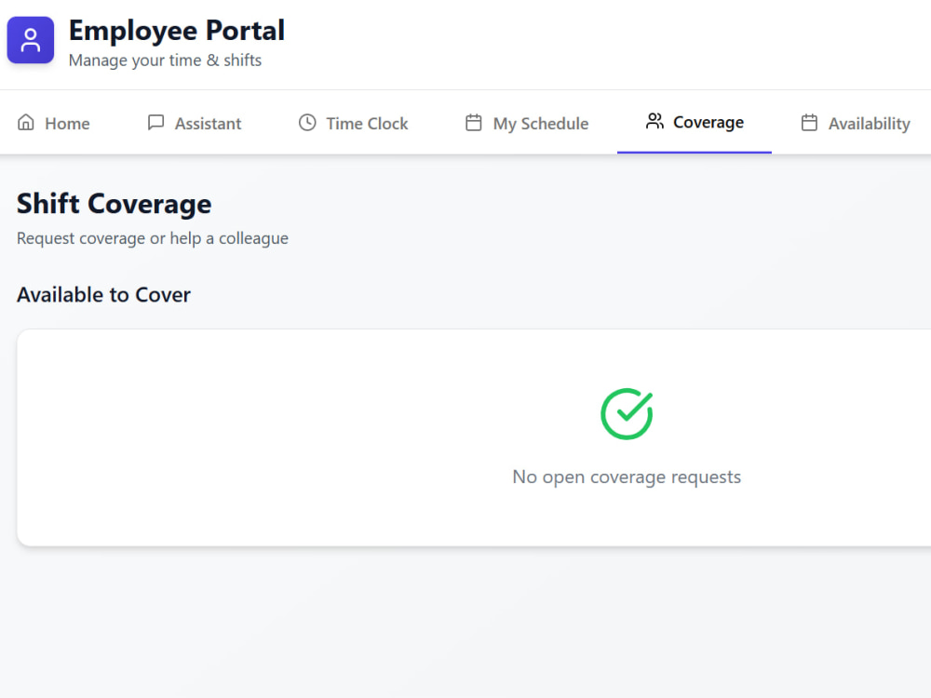Click the Availability calendar icon
Screen dimensions: 931x698
(809, 122)
